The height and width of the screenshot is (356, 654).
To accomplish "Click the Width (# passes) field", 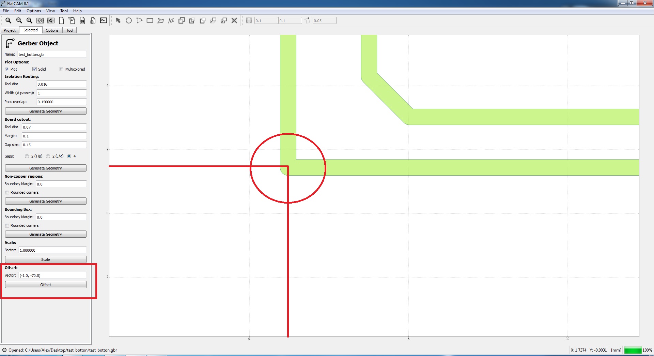I will click(x=62, y=93).
